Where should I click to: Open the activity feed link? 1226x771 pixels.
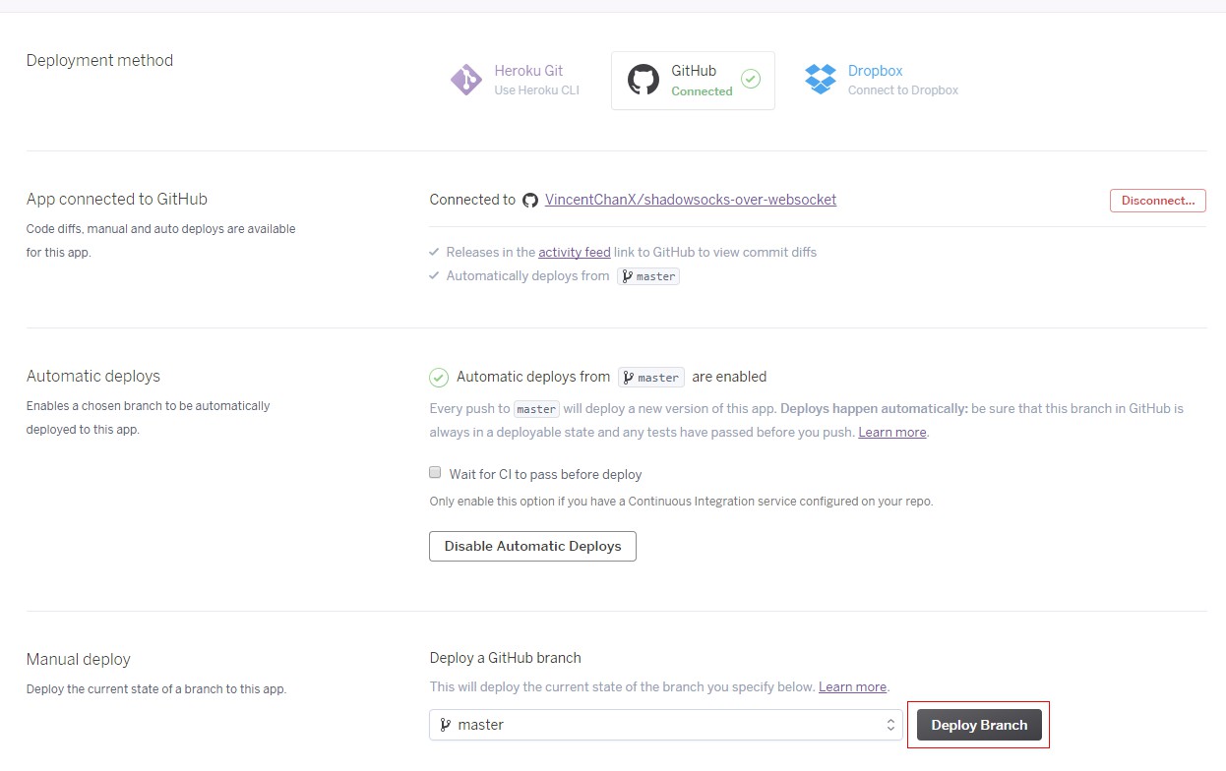tap(574, 253)
